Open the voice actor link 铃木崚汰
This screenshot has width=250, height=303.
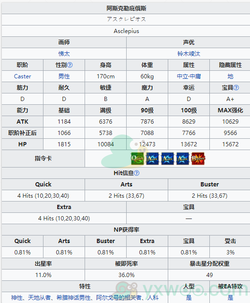(189, 53)
